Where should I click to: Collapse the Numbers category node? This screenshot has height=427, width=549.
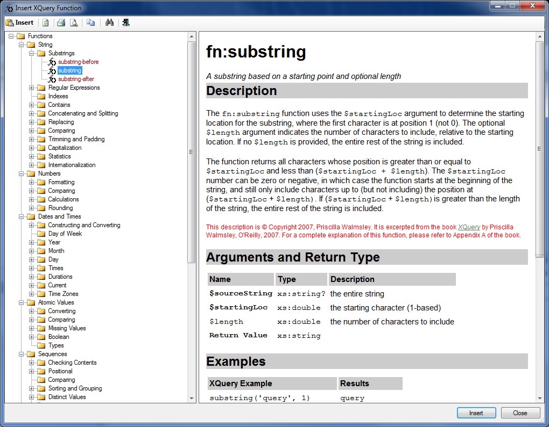coord(22,173)
